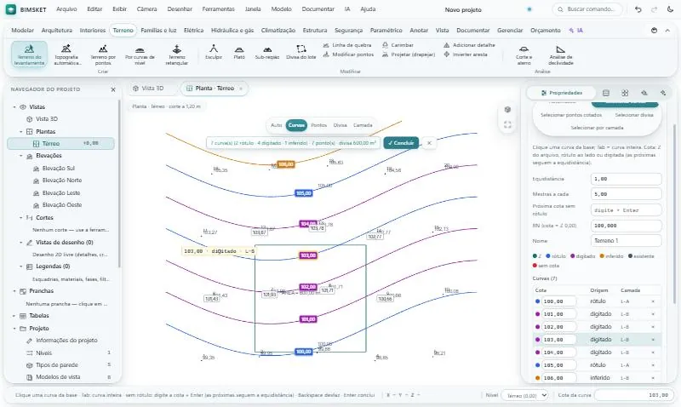Choose Projetar (drapejar) in the ribbon
This screenshot has height=407, width=681.
[x=409, y=54]
